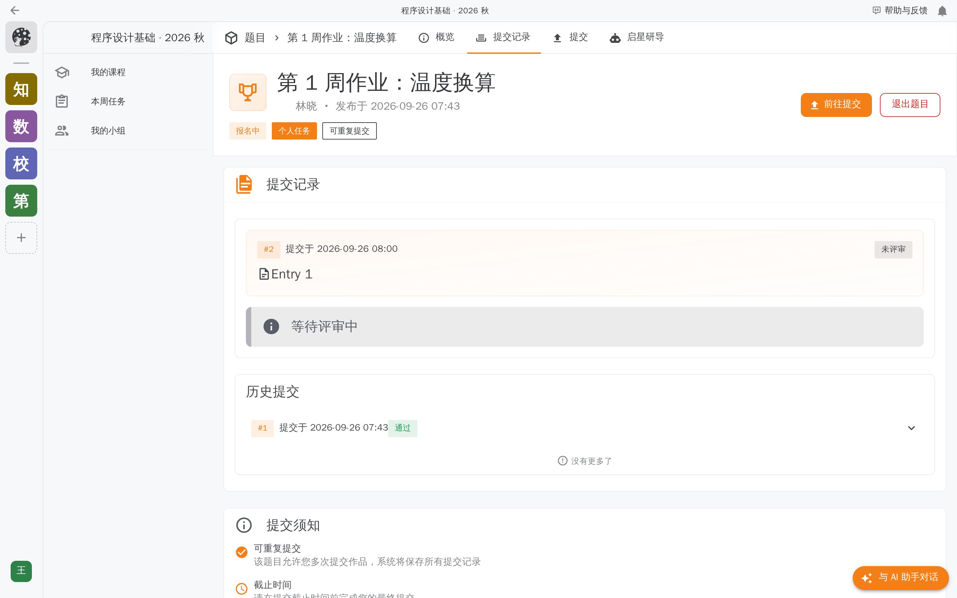This screenshot has width=957, height=598.
Task: Switch to the 概览 tab
Action: [436, 38]
